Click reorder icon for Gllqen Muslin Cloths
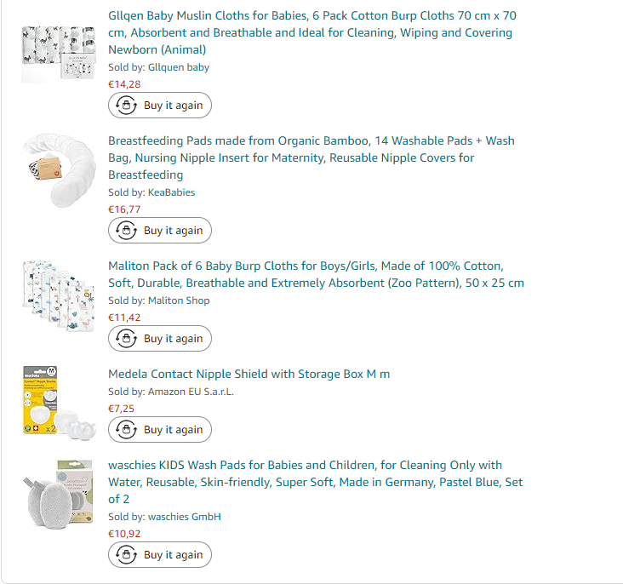Viewport: 623px width, 584px height. click(126, 106)
